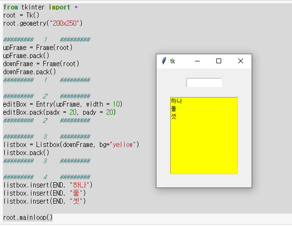Click the downFrame.pack() line
292x226 pixels.
pos(29,72)
